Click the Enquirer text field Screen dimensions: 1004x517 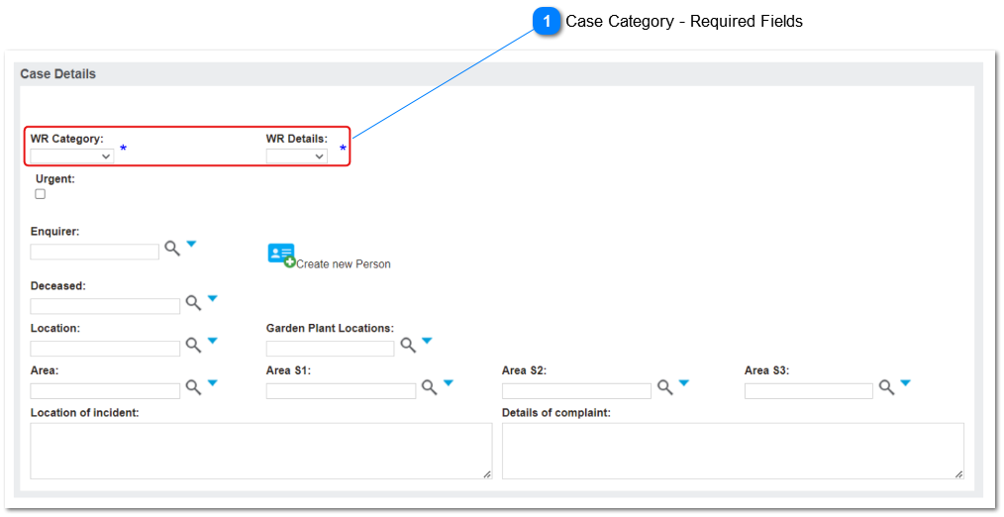pyautogui.click(x=95, y=252)
